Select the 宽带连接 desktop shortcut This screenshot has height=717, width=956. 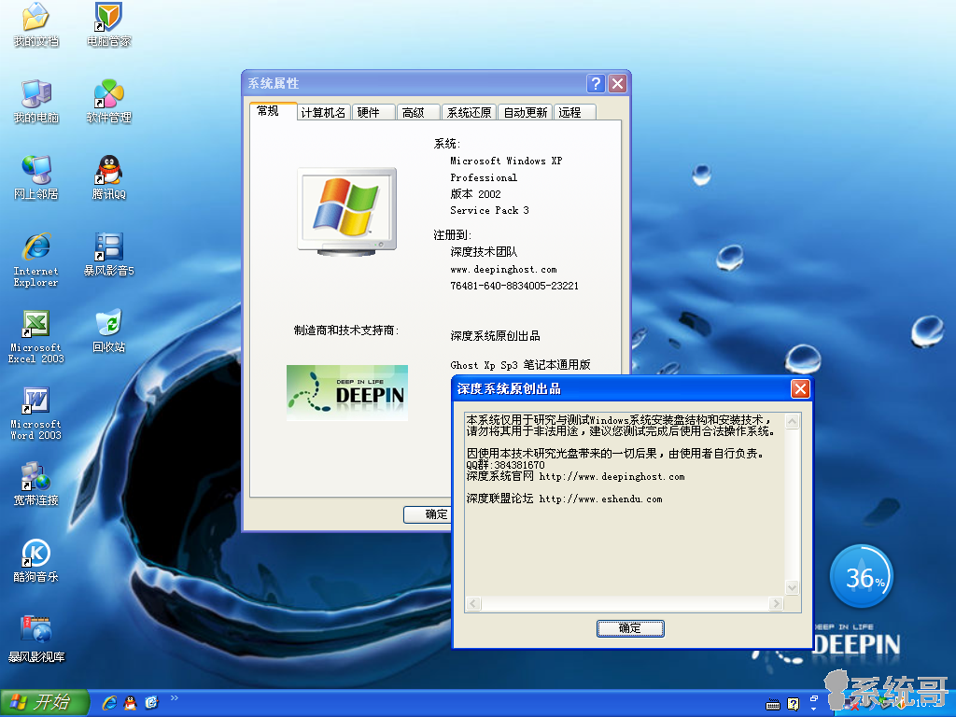click(36, 485)
